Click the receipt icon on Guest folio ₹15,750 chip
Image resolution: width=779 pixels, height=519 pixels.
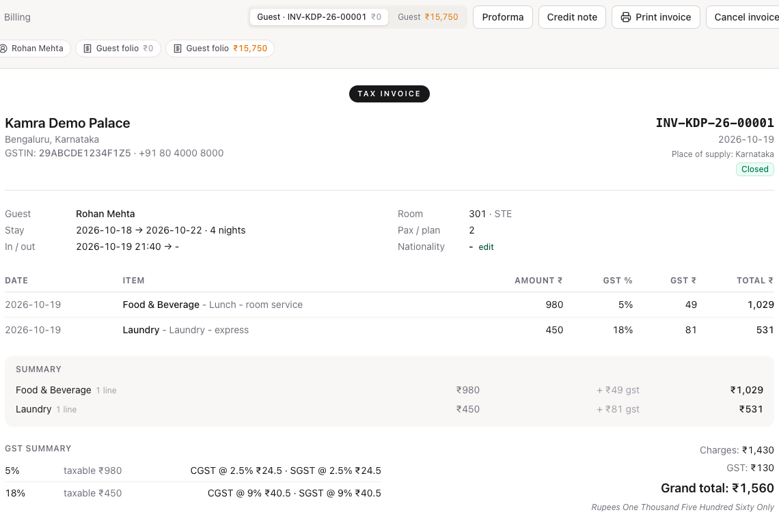point(178,48)
